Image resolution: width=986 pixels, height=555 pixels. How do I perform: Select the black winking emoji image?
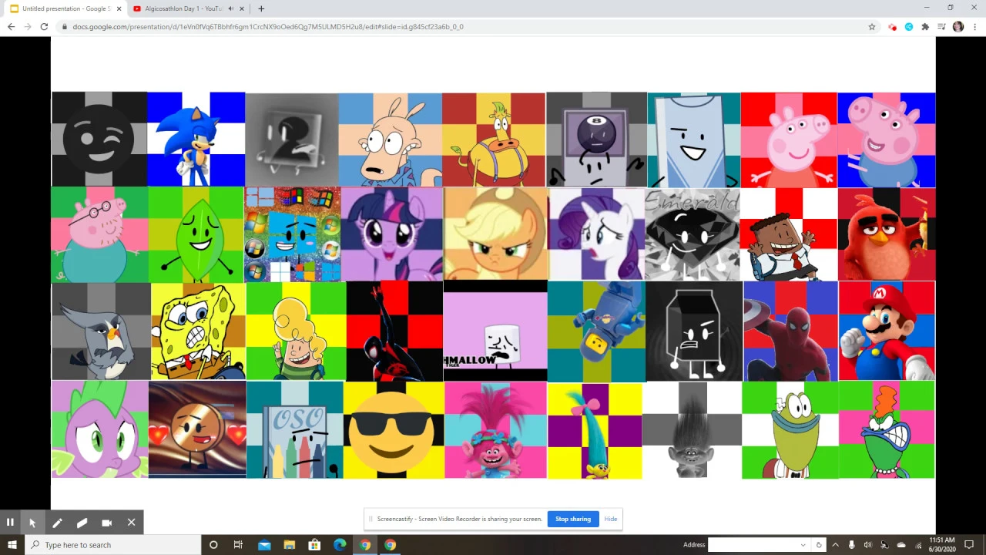[x=99, y=139]
